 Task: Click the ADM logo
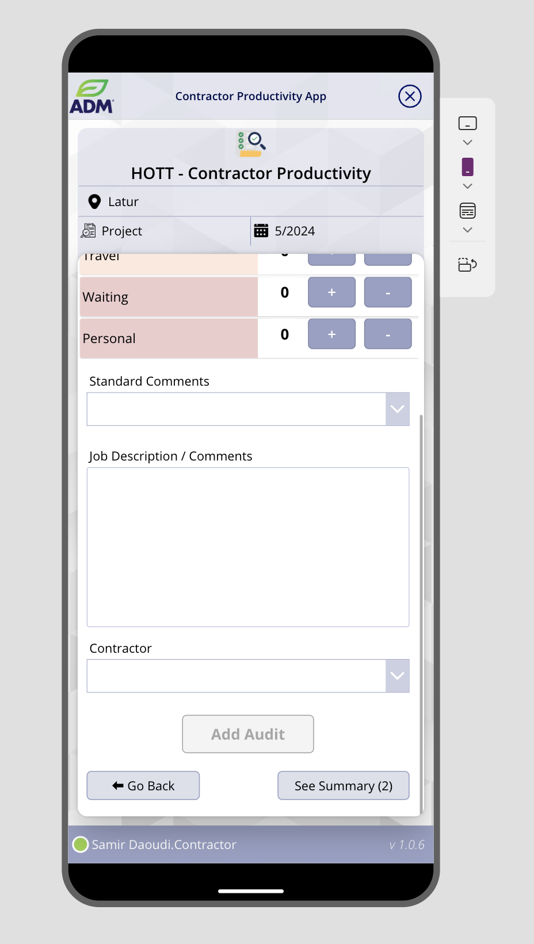click(92, 96)
